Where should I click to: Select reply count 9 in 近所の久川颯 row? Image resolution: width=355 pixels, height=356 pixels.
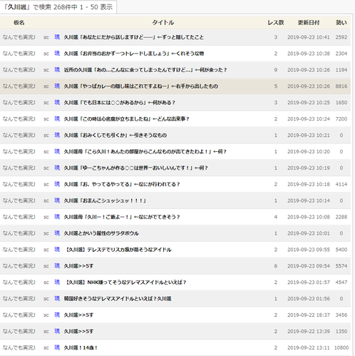[x=276, y=70]
